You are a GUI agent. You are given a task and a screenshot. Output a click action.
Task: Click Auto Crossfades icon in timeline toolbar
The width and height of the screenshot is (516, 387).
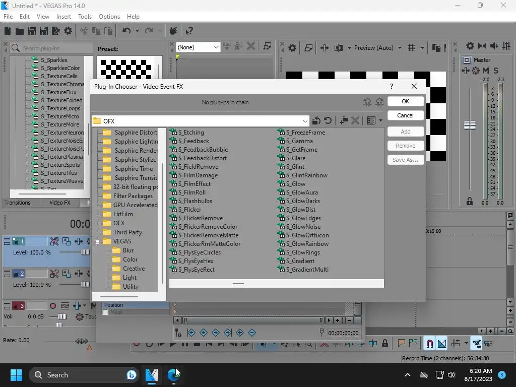[x=442, y=344]
